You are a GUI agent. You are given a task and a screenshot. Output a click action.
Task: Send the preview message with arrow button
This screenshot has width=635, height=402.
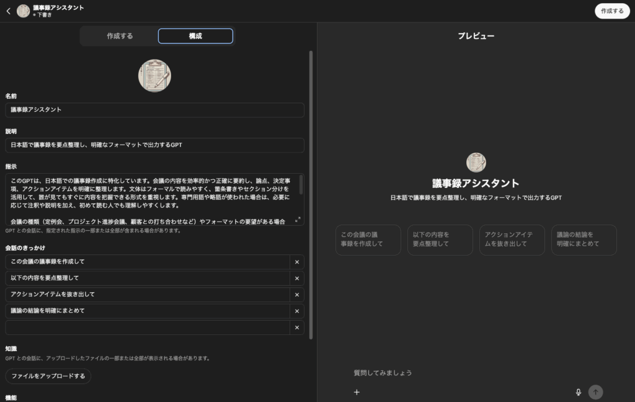(x=595, y=392)
